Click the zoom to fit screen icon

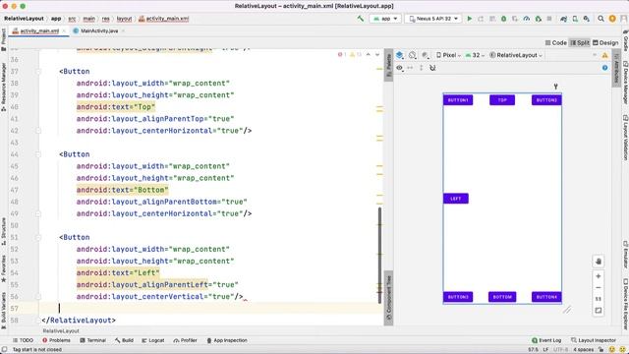pos(599,311)
